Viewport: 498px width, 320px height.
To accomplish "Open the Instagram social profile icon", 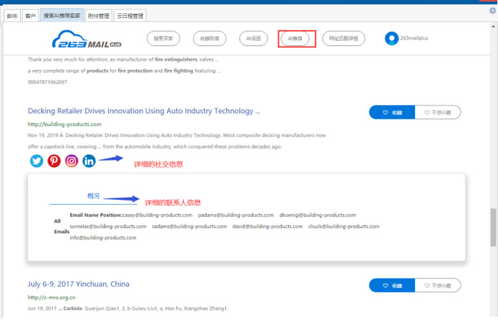I will pos(71,161).
